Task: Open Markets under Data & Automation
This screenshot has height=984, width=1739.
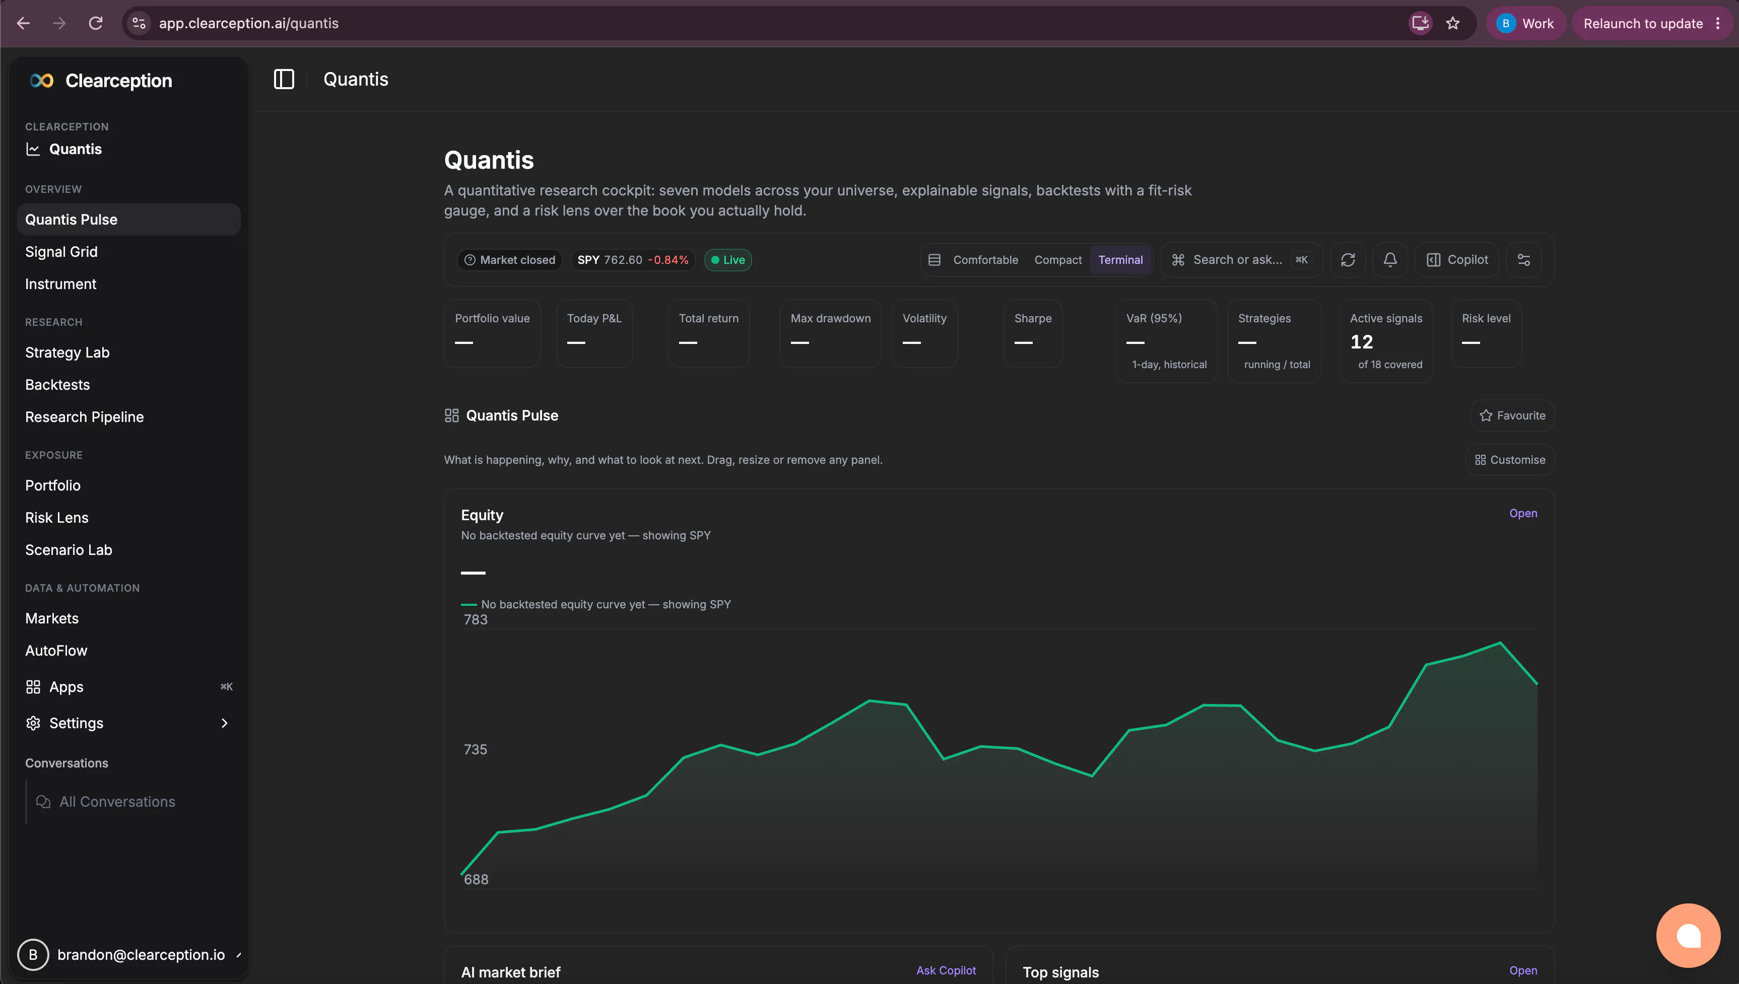Action: coord(128,618)
